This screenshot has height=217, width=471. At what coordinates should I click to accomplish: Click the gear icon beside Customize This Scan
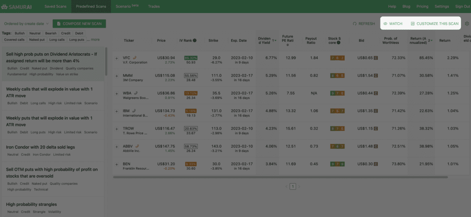click(467, 24)
